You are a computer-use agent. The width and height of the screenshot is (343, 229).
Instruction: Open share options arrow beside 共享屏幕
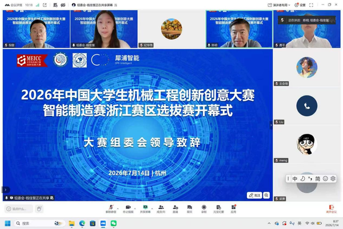click(152, 208)
